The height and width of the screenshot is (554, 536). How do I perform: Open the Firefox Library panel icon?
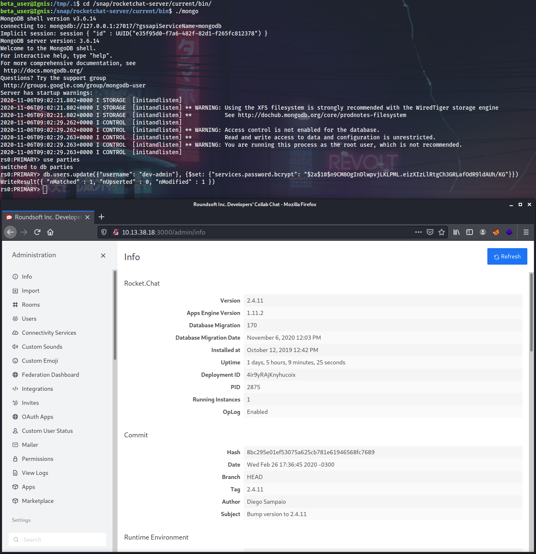(456, 232)
